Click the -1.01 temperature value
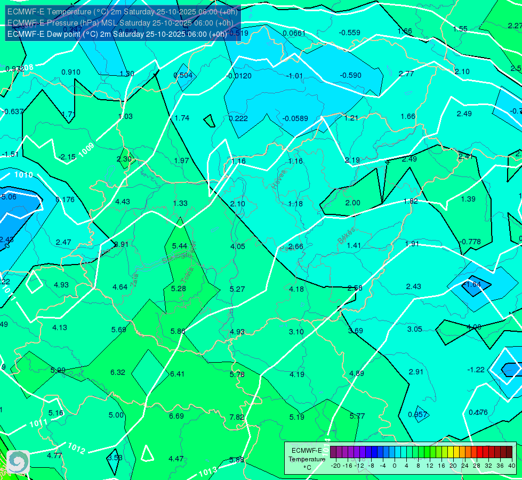Screen dimensions: 522x480 [295, 76]
